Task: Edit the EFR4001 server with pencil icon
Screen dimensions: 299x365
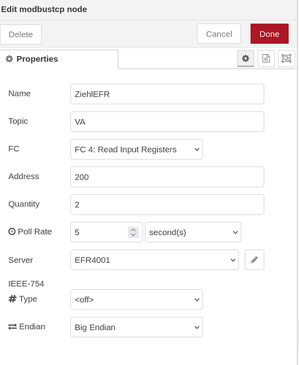Action: tap(254, 260)
